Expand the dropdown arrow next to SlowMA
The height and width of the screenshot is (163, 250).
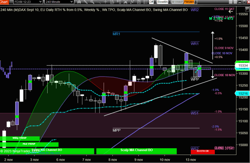(x=170, y=2)
